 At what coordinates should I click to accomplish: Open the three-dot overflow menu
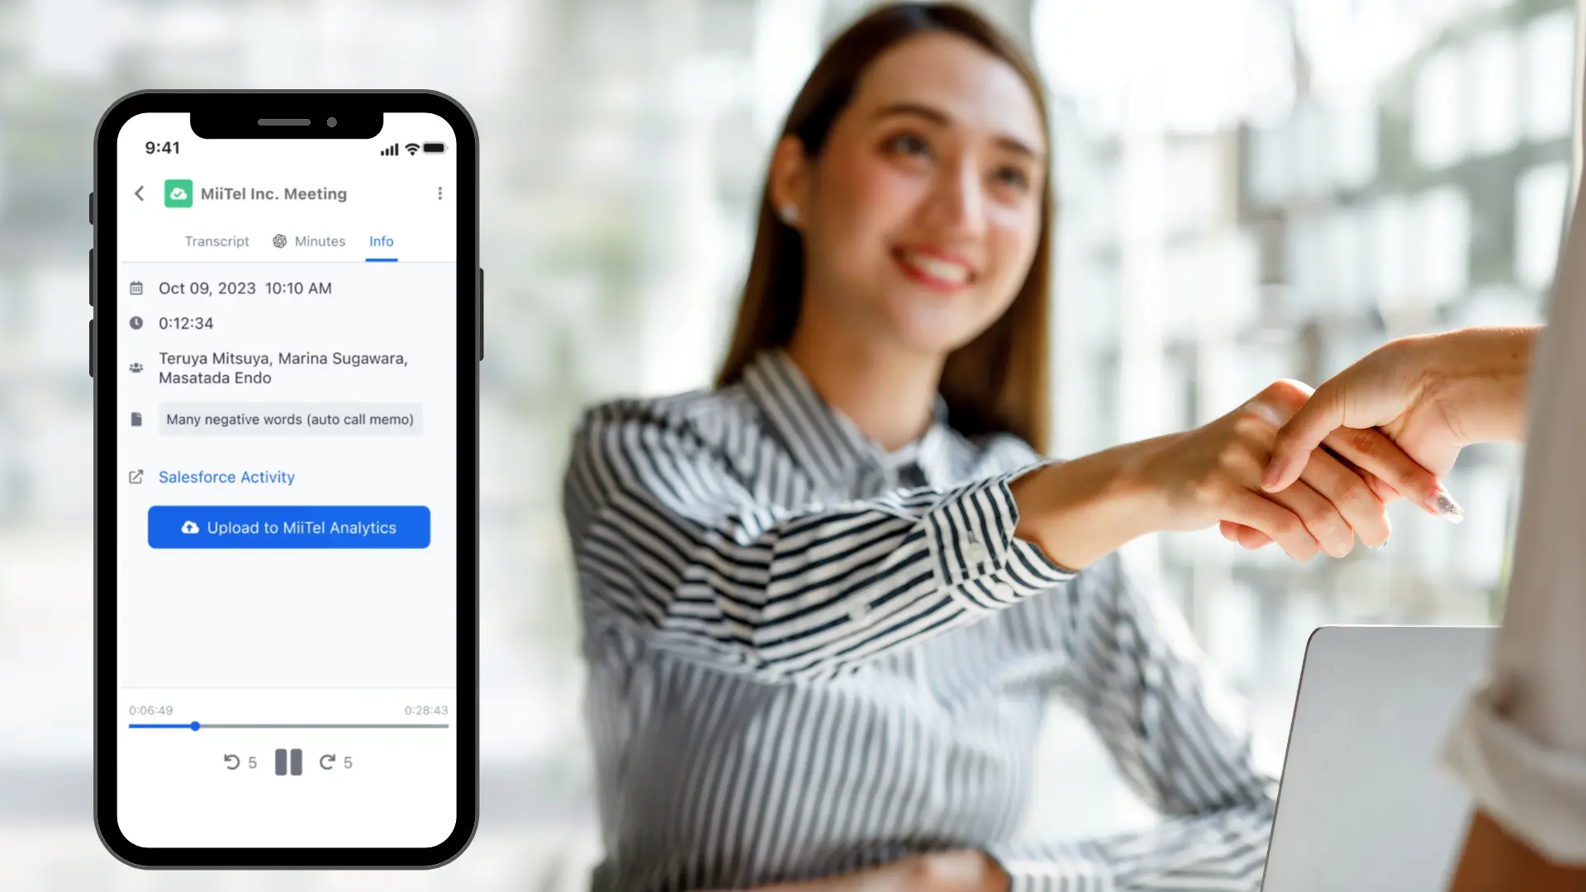pyautogui.click(x=440, y=194)
